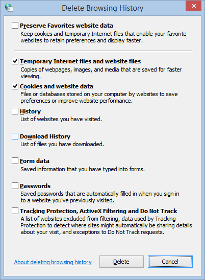Click 'Saved information that you have typed' description
Screen dimensions: 205x280
pyautogui.click(x=83, y=169)
